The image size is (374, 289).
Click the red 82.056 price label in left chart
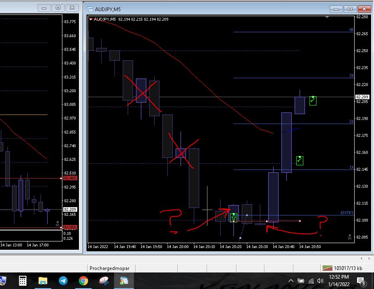point(70,227)
